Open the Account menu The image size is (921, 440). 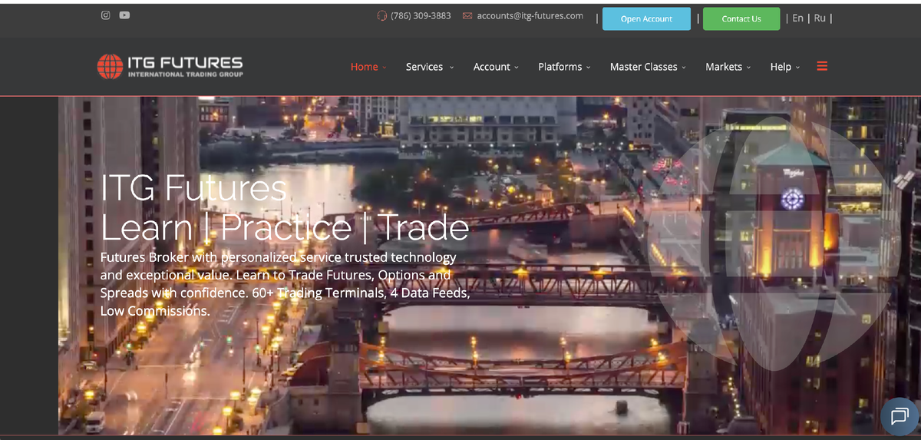(492, 67)
